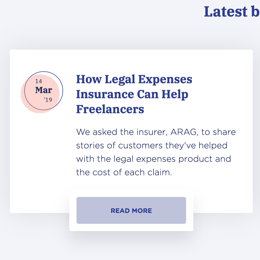Click the title line Insurance Can Help
Screen dimensions: 260x260
(x=132, y=94)
